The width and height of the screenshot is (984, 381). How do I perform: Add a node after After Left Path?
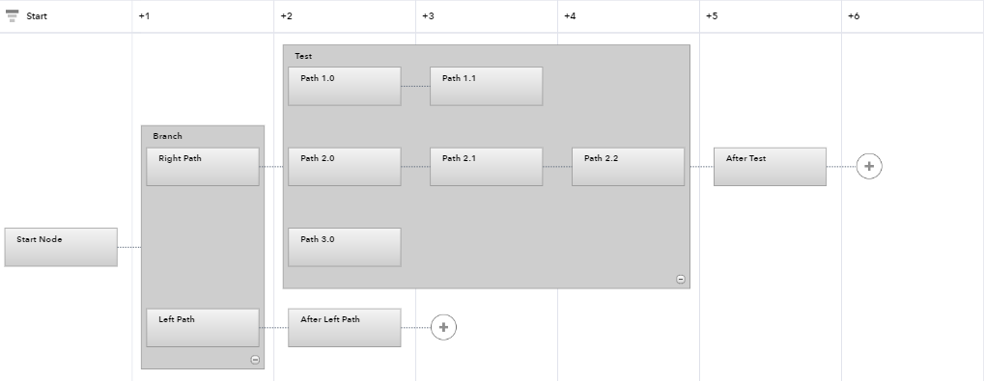443,327
